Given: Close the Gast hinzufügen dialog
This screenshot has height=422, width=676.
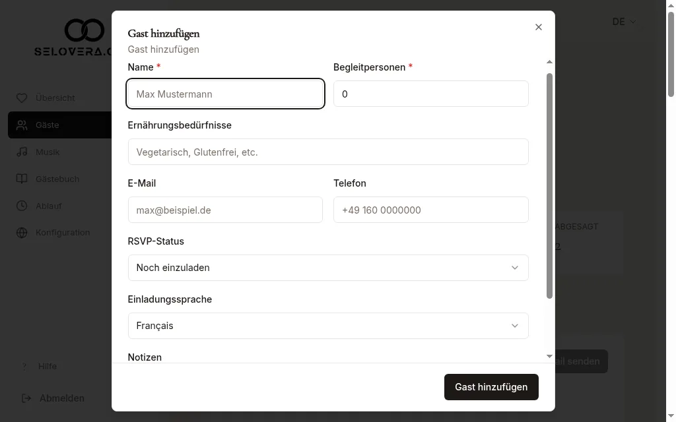Looking at the screenshot, I should pyautogui.click(x=538, y=27).
